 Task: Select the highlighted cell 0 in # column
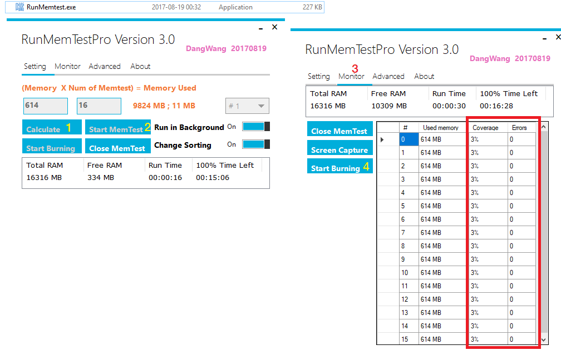pyautogui.click(x=409, y=139)
